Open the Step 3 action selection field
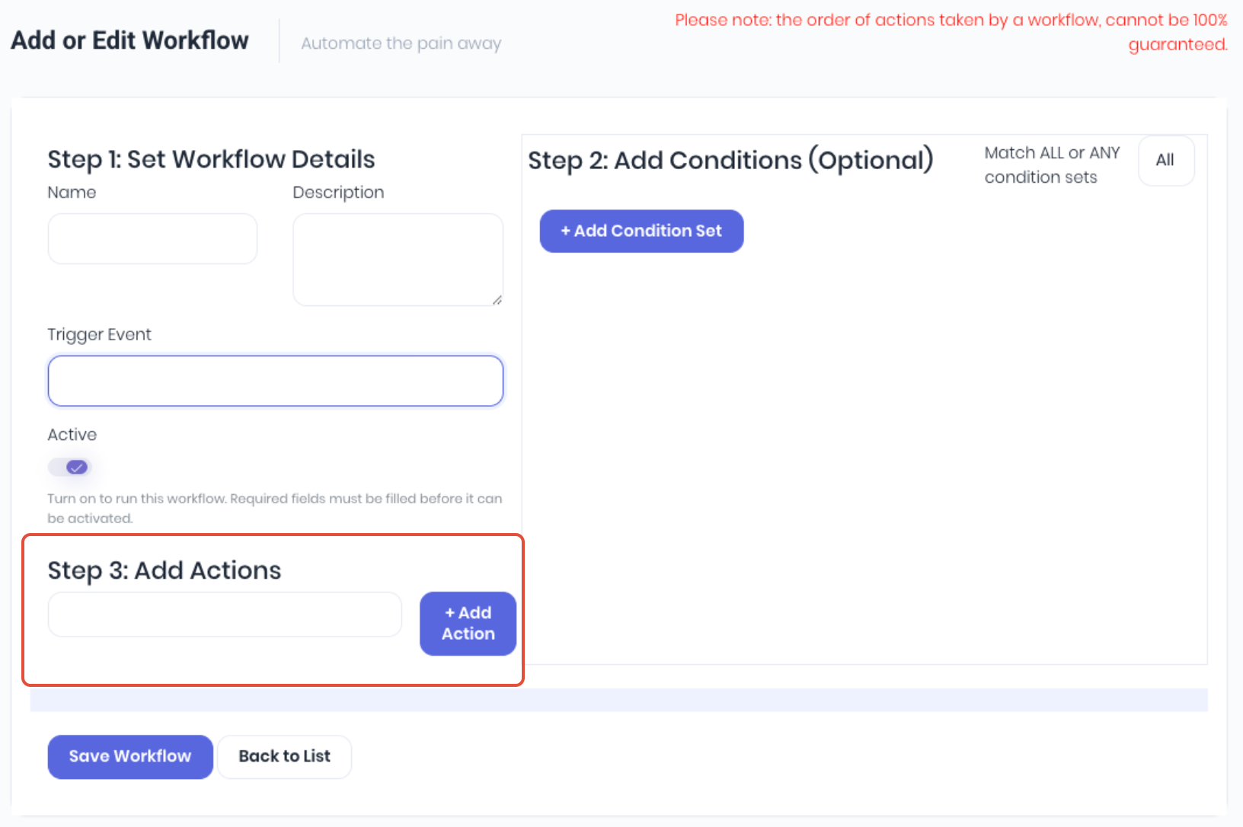Screen dimensions: 1243x827 point(225,615)
